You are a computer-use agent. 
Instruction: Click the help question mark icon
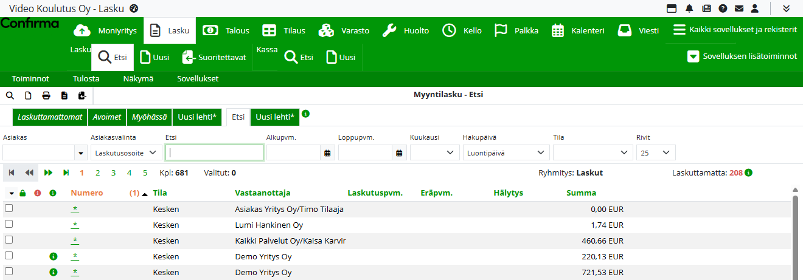click(x=723, y=9)
